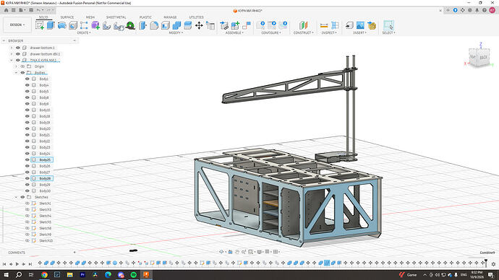
Task: Switch to the MESH tab
Action: tap(90, 17)
